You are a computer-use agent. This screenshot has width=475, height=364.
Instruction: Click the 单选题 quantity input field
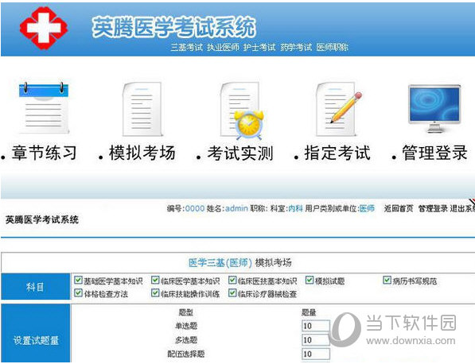click(316, 326)
